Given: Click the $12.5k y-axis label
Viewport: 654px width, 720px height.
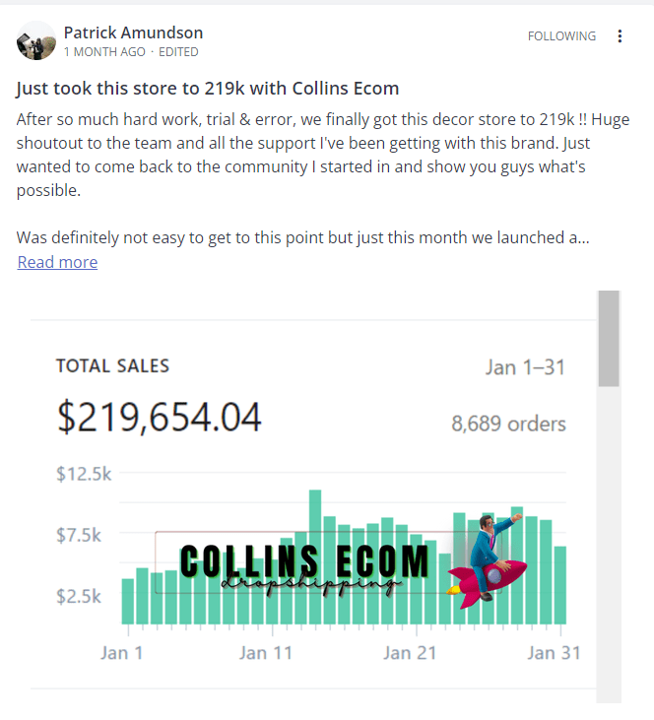Looking at the screenshot, I should point(84,475).
